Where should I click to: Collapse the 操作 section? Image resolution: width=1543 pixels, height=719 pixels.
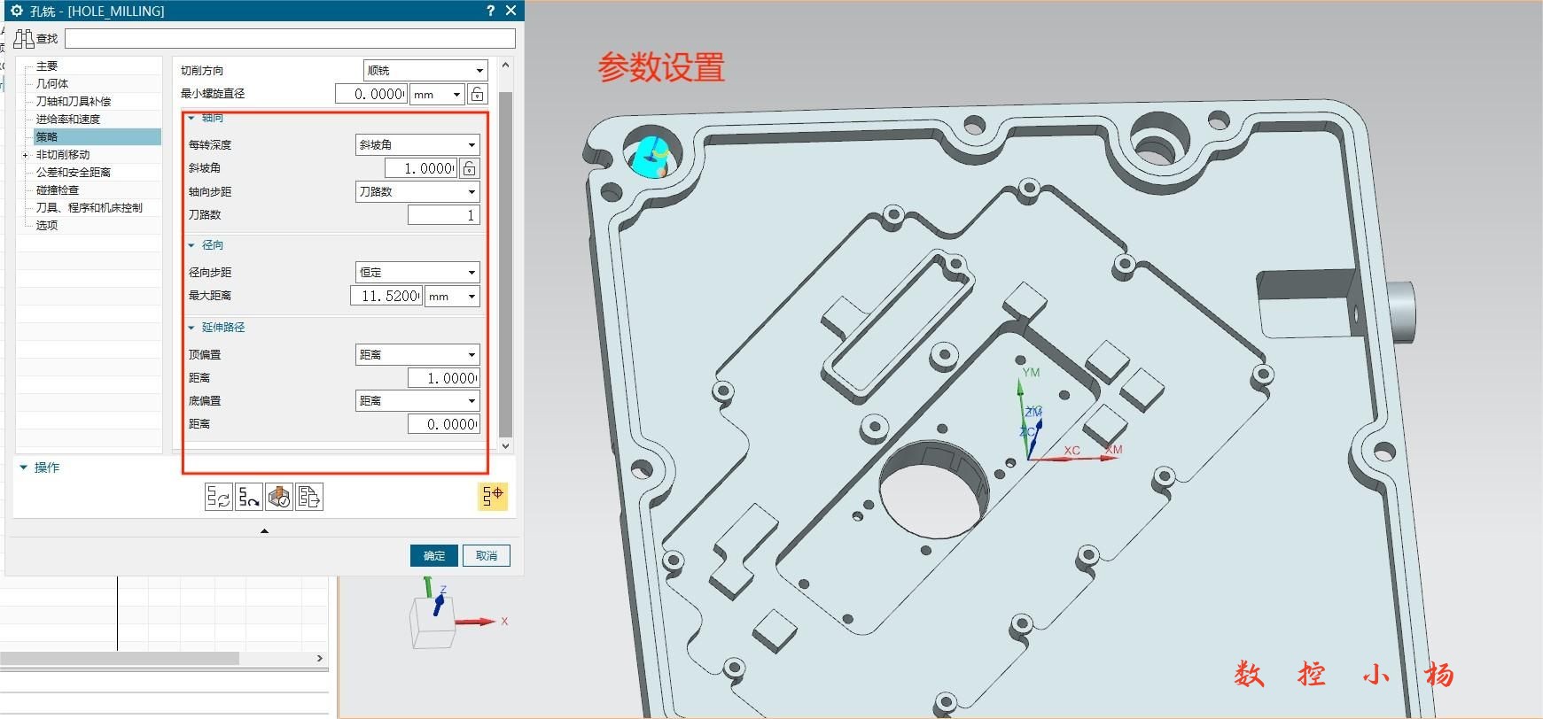pyautogui.click(x=24, y=468)
